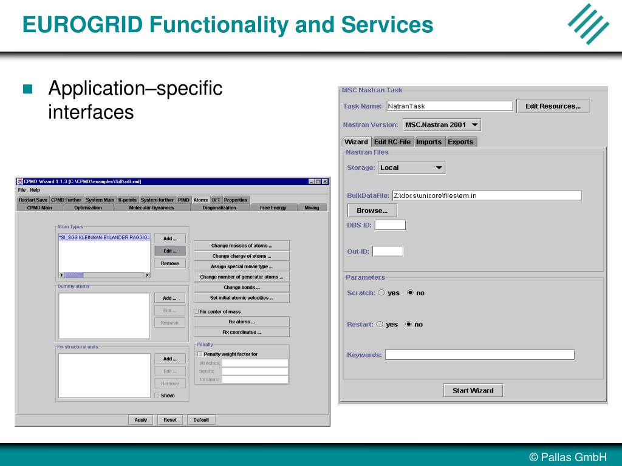Click Edit in the Atom Types group
Screen dimensions: 622x466
(x=170, y=251)
